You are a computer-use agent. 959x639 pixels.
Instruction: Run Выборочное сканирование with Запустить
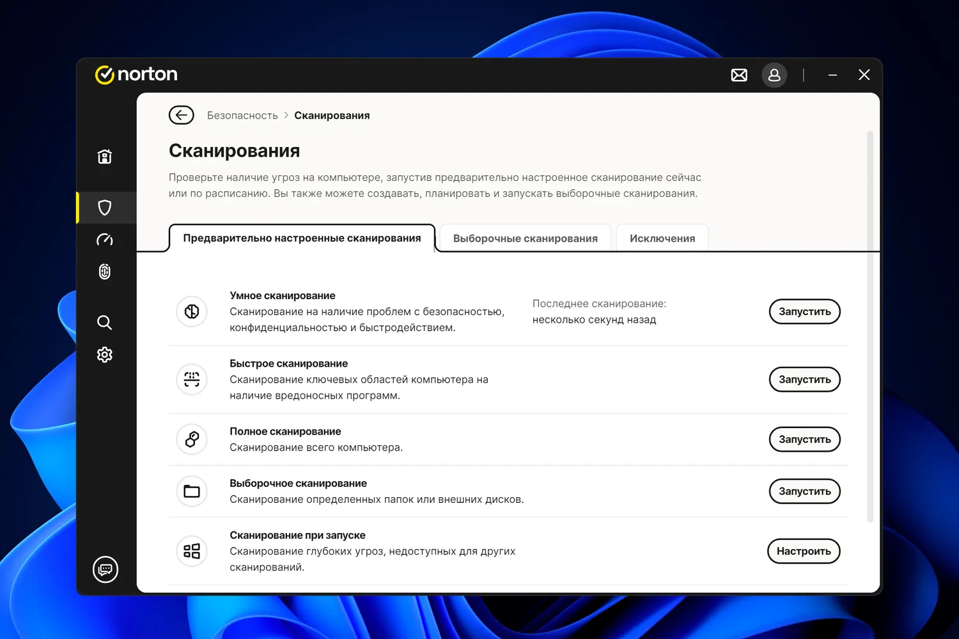click(x=804, y=491)
